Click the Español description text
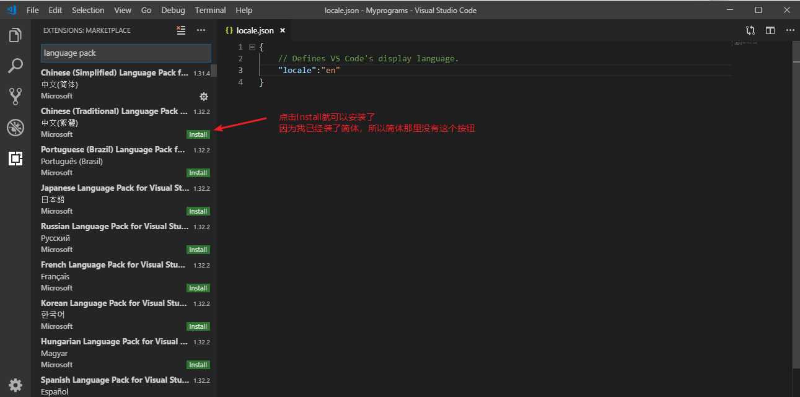Viewport: 800px width, 397px height. [55, 391]
